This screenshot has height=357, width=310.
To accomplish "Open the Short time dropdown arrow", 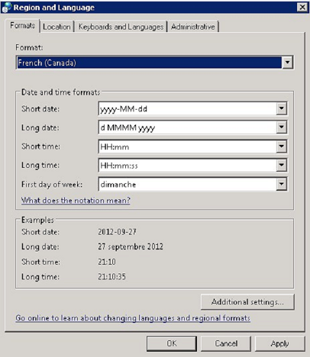I will pos(282,146).
